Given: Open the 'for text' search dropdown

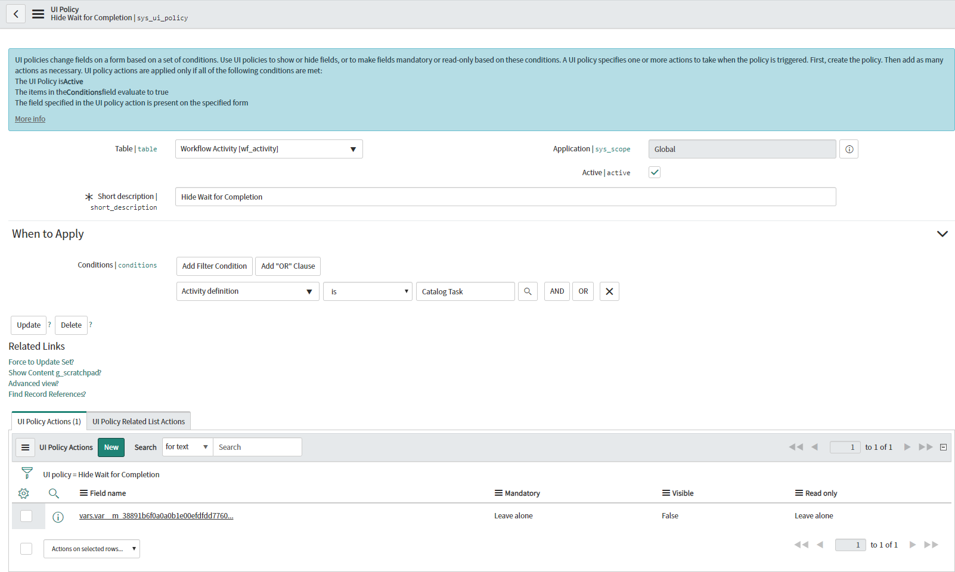Looking at the screenshot, I should pyautogui.click(x=188, y=447).
